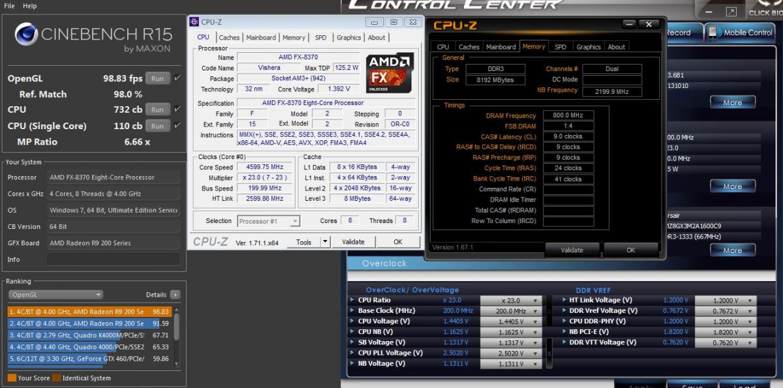The image size is (783, 388).
Task: Click the More button beside 131010
Action: point(732,102)
